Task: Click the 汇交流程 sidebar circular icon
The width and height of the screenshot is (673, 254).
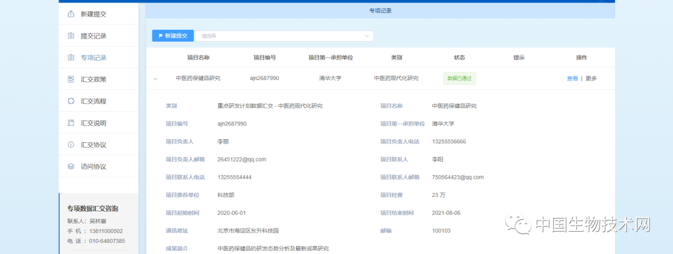Action: pos(70,101)
